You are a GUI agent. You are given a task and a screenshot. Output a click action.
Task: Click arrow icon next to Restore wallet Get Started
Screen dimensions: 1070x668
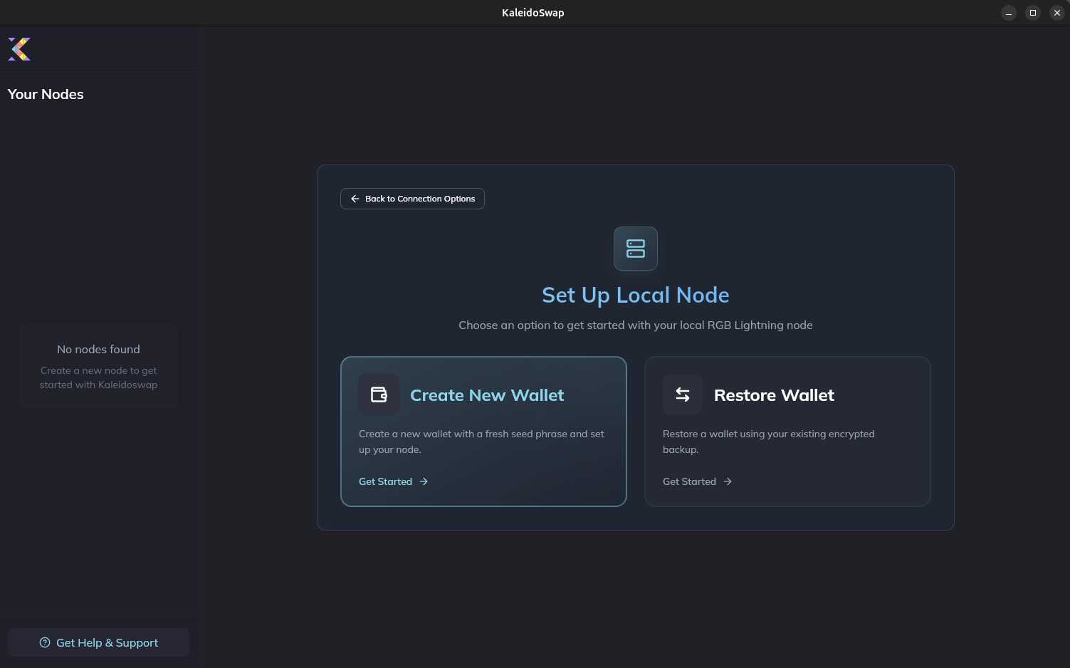tap(728, 481)
